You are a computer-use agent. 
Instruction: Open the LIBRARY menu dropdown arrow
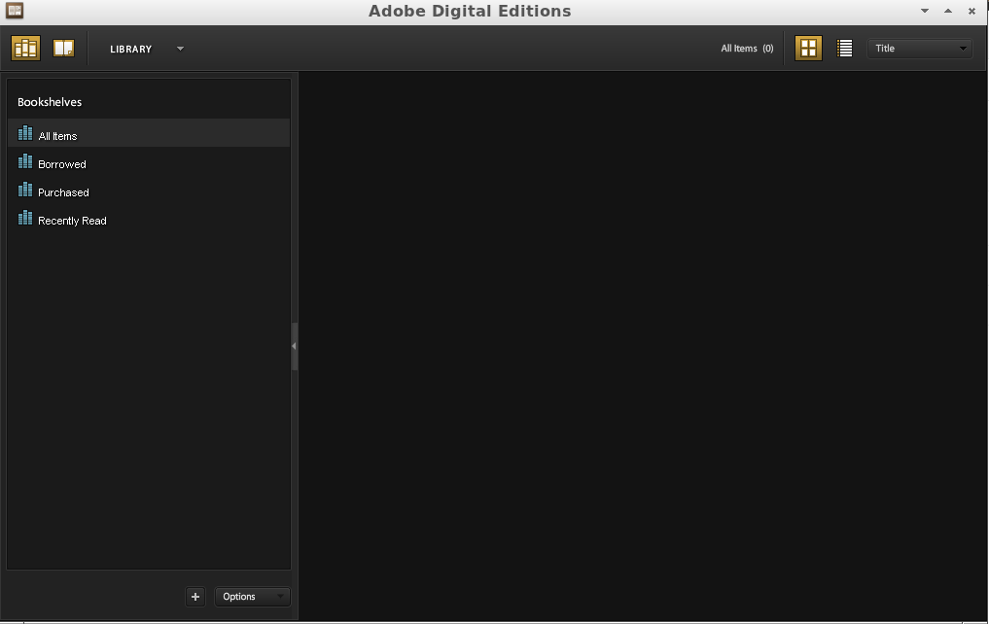click(x=180, y=49)
